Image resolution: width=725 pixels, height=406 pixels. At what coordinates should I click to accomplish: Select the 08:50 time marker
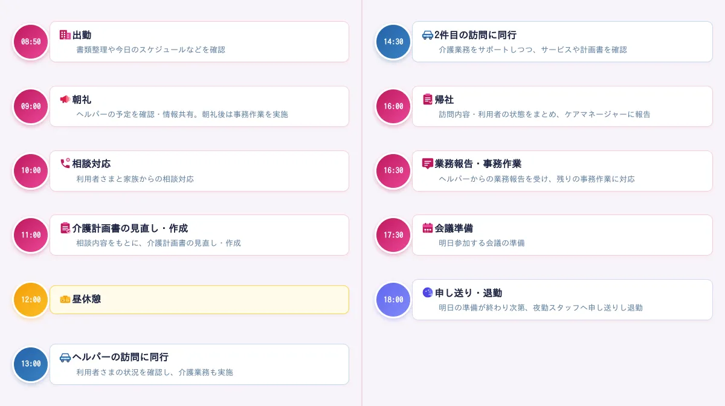pos(31,42)
